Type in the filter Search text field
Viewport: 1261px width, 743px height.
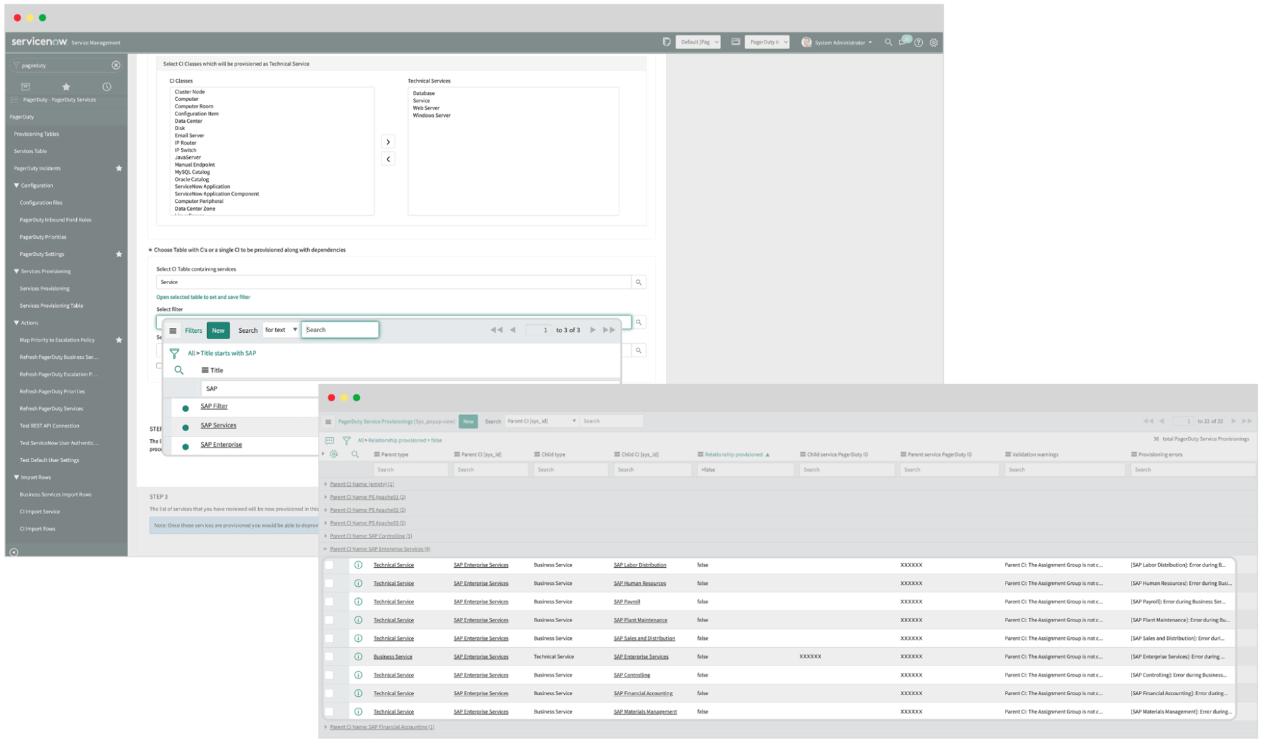pos(340,329)
